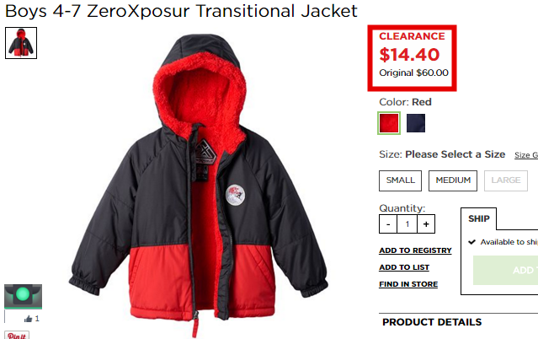This screenshot has height=339, width=538.
Task: Click FIND IN STORE link
Action: pyautogui.click(x=408, y=284)
